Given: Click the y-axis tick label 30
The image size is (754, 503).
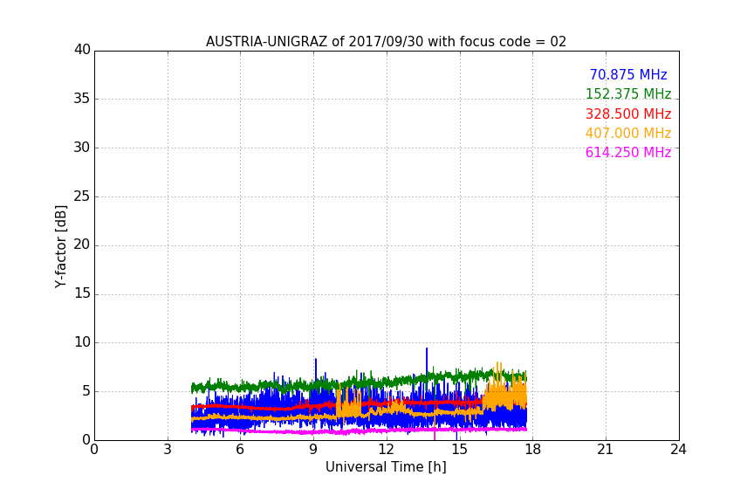Looking at the screenshot, I should tap(82, 148).
